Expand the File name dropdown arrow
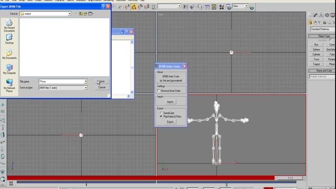Screen dimensions: 336x189 click(86, 81)
